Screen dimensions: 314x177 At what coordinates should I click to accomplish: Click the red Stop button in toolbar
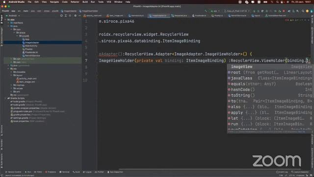click(284, 11)
